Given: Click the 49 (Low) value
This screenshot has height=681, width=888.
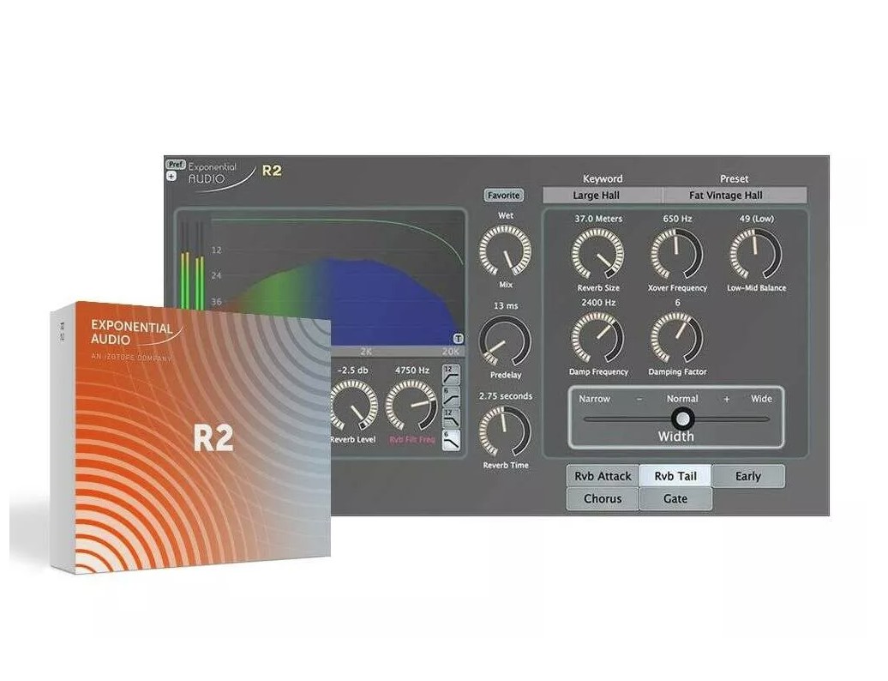Looking at the screenshot, I should click(x=756, y=219).
